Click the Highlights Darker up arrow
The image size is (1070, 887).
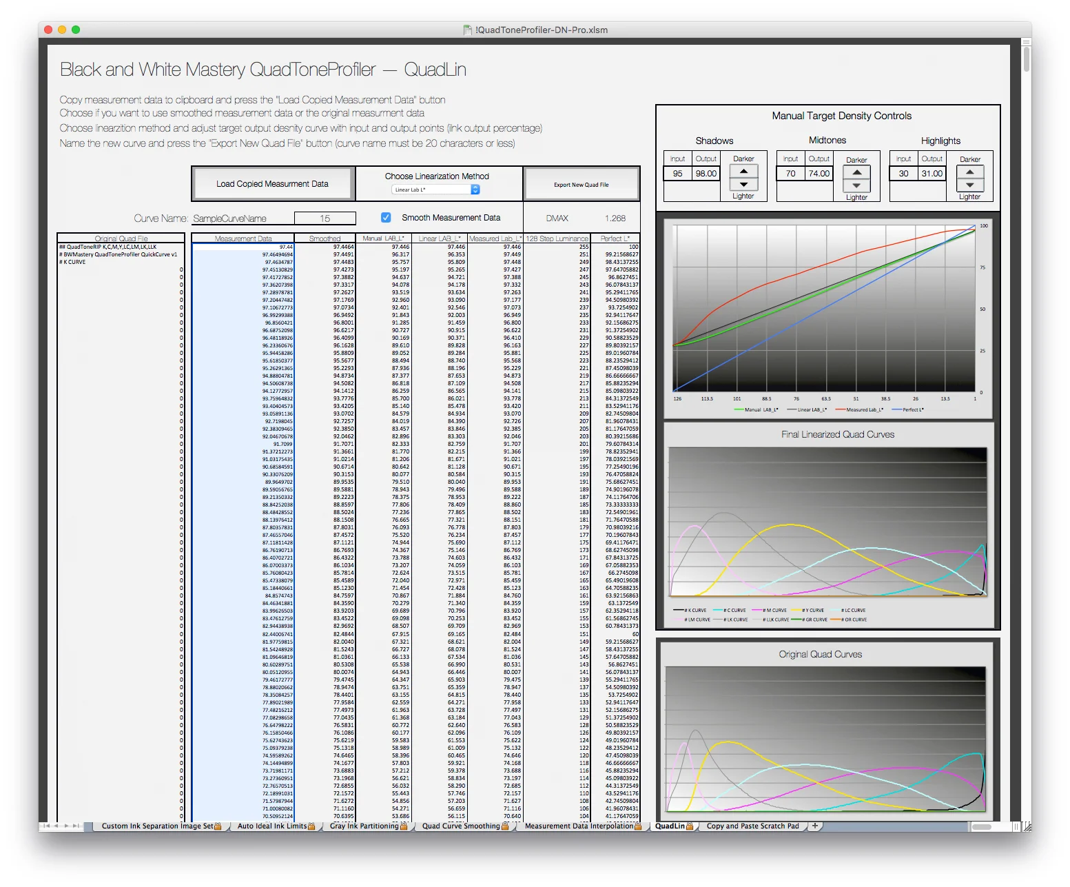click(969, 172)
